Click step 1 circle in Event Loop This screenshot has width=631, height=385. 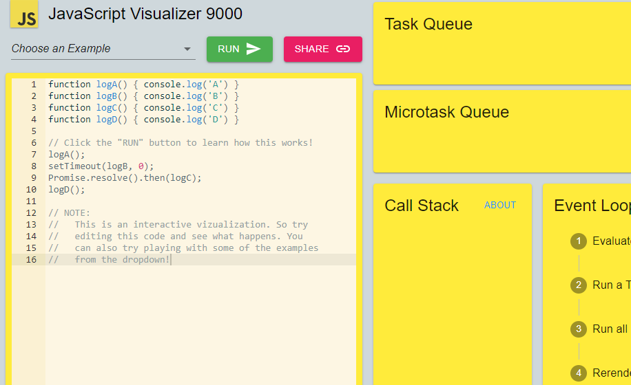pos(578,241)
